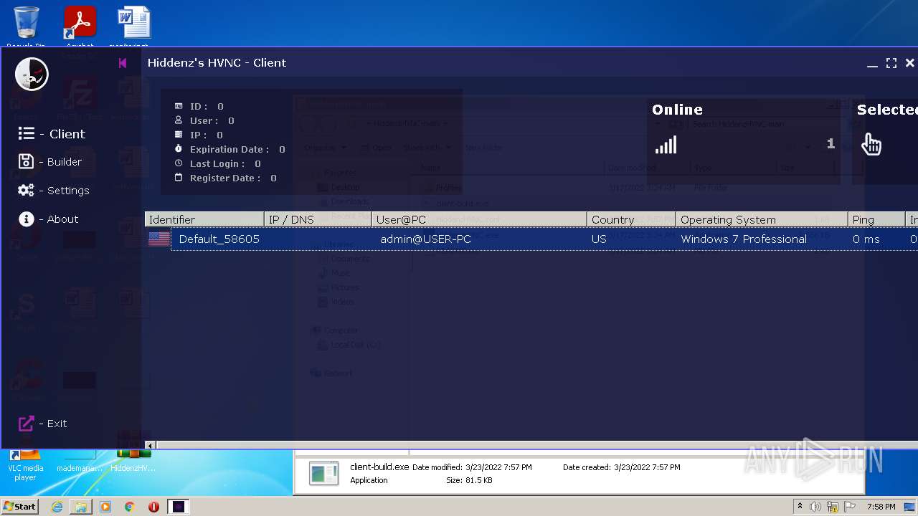Select the Default_58605 client row

tap(531, 239)
